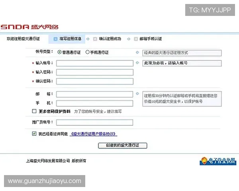The height and width of the screenshot is (191, 239).
Task: Click the 手机 number input field
Action: (94, 103)
